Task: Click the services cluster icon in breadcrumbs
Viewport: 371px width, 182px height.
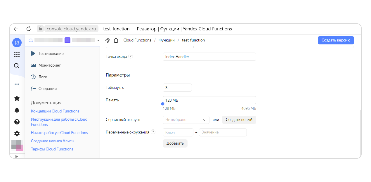Action: (108, 40)
